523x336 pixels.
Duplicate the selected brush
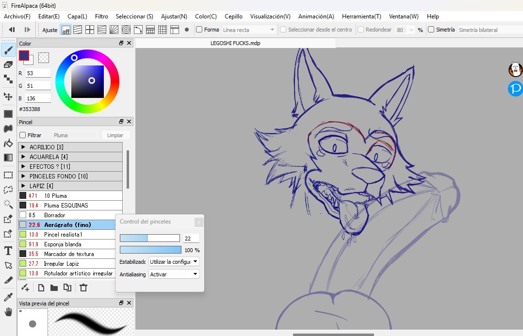pyautogui.click(x=68, y=288)
